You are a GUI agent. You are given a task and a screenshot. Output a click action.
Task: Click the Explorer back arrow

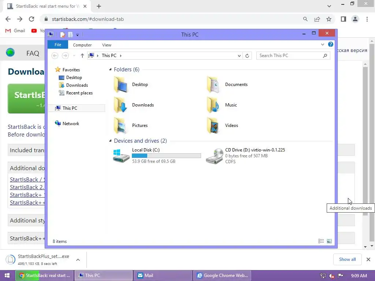click(x=55, y=56)
